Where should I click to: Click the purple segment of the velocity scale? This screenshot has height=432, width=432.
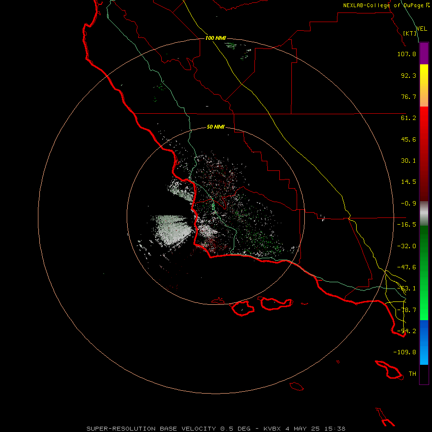(x=424, y=54)
